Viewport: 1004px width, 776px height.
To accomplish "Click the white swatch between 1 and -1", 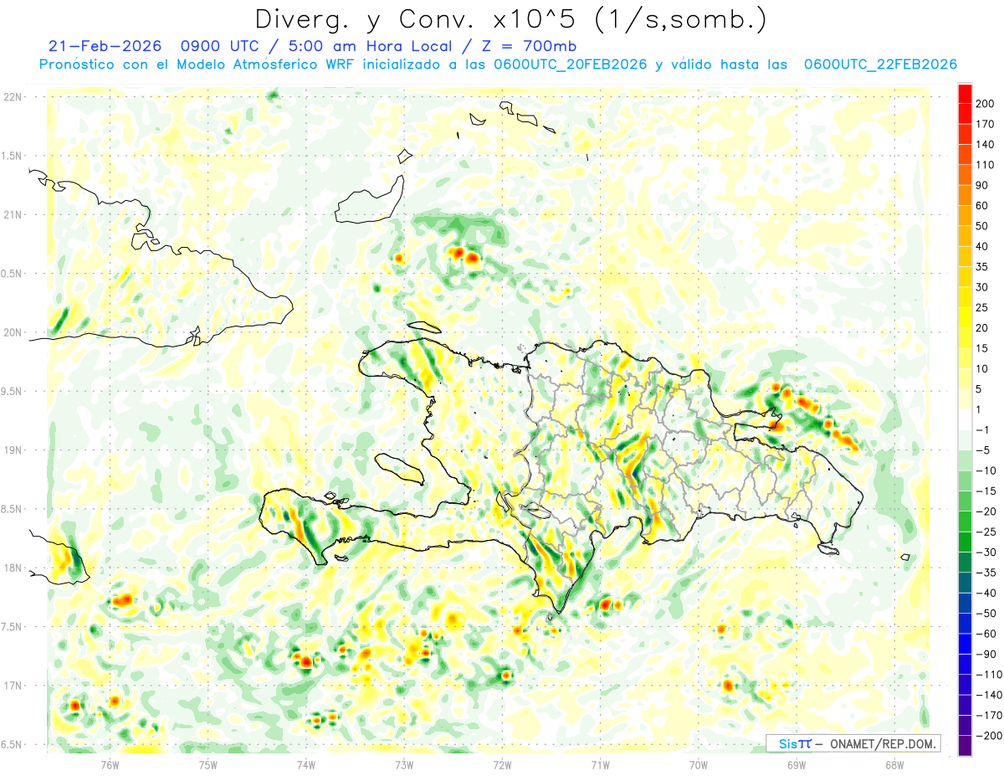I will pos(965,419).
